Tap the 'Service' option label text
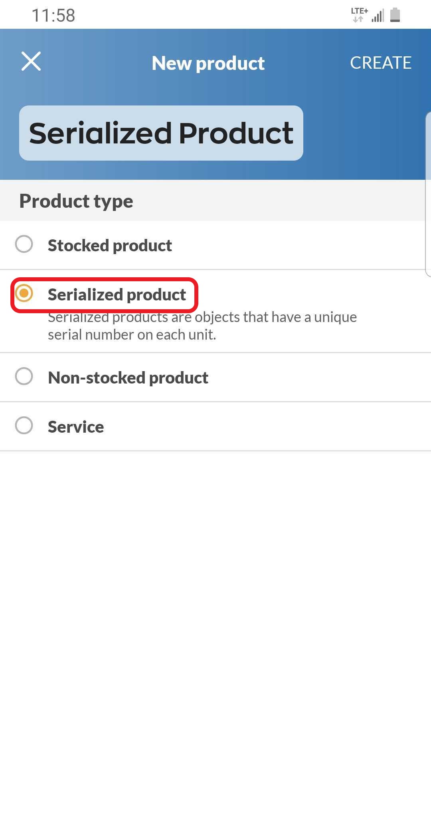The width and height of the screenshot is (431, 821). (76, 427)
